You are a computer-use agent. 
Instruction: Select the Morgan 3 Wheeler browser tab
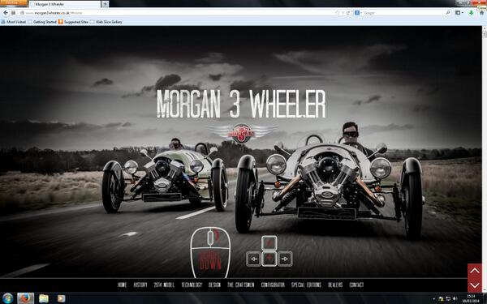click(65, 4)
